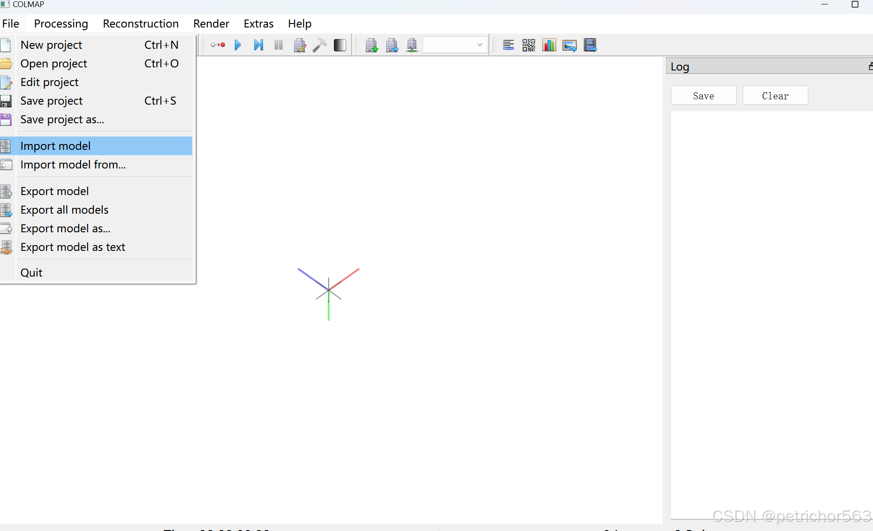This screenshot has width=873, height=531.
Task: Select Import model menu entry
Action: point(55,146)
